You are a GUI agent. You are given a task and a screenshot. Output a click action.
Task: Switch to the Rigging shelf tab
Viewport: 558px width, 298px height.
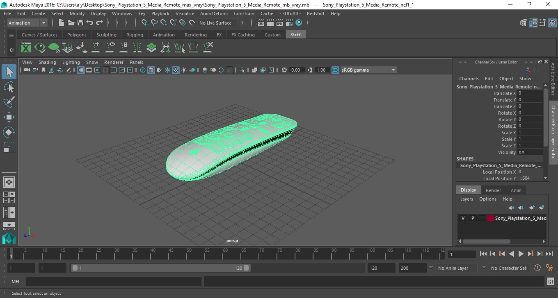[x=135, y=35]
